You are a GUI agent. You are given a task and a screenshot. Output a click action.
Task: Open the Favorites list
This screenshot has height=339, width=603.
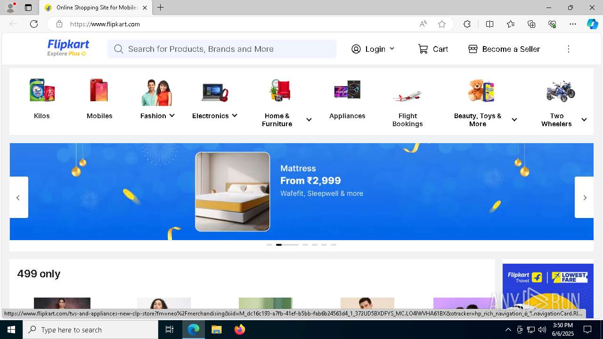(x=511, y=24)
